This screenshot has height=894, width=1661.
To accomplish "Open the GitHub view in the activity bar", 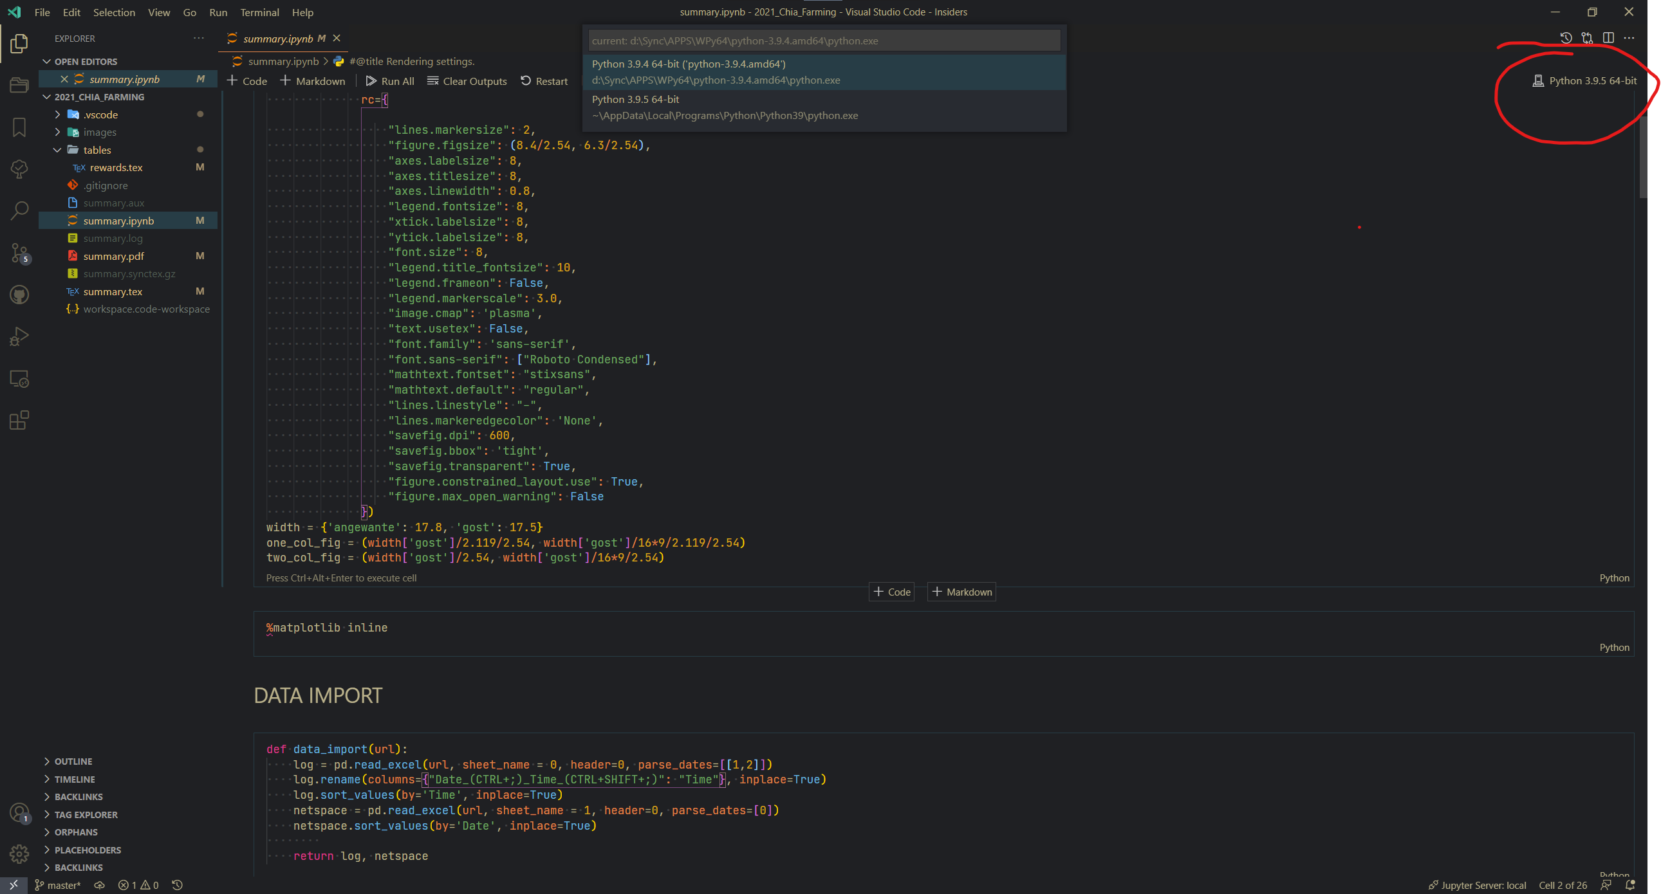I will 19,295.
